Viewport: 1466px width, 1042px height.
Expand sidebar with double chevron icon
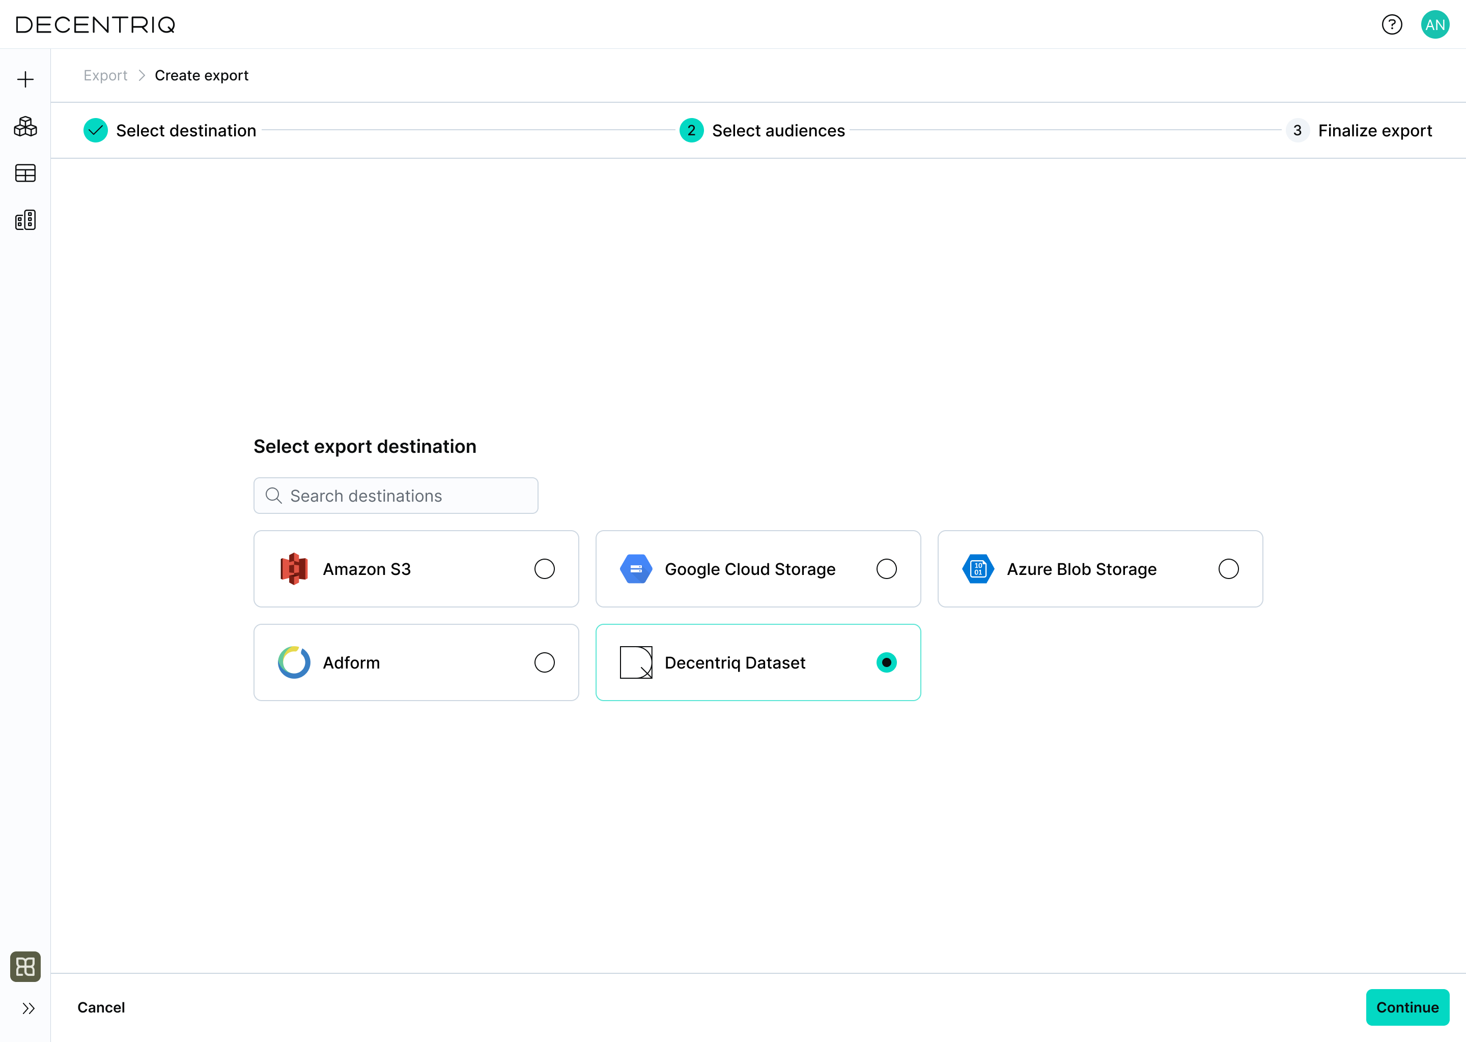[x=28, y=1008]
